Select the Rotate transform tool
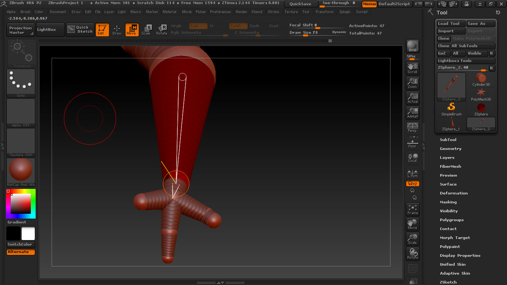 (x=161, y=30)
